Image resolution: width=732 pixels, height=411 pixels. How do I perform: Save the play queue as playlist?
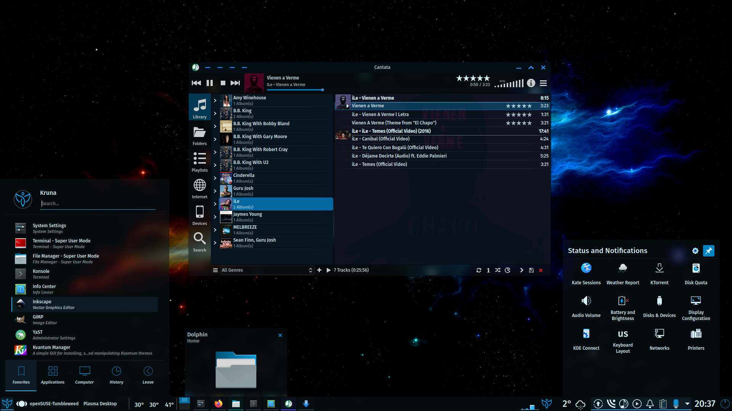tap(531, 270)
